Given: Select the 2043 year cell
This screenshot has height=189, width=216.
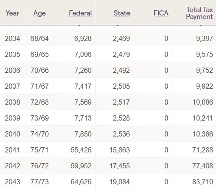Looking at the screenshot, I should click(x=13, y=182).
